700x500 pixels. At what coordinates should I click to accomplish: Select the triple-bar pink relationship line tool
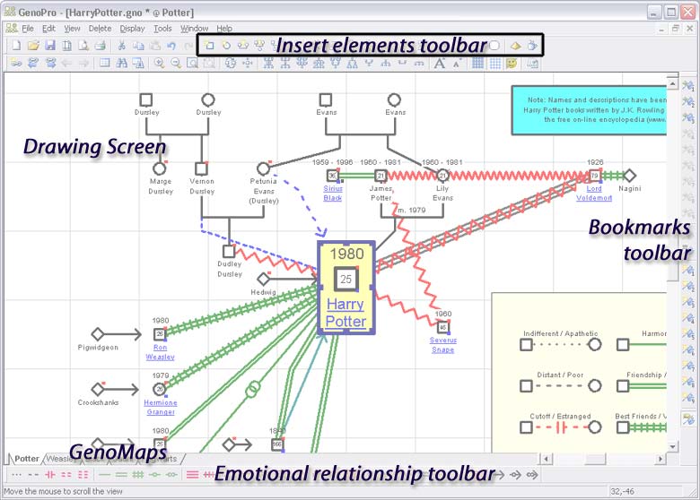(192, 475)
